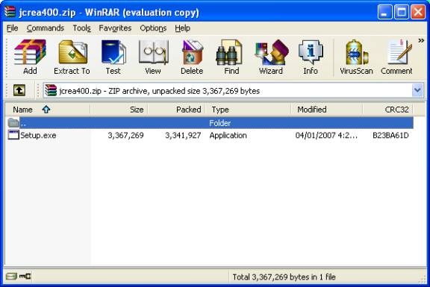Sort by Packed column header
The image size is (430, 287).
point(177,110)
